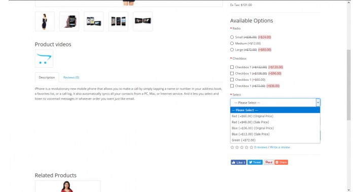The height and width of the screenshot is (192, 360).
Task: Click the orange Share button
Action: coord(281,162)
